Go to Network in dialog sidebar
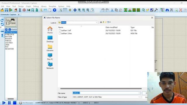187x105 pixels. click(x=50, y=65)
